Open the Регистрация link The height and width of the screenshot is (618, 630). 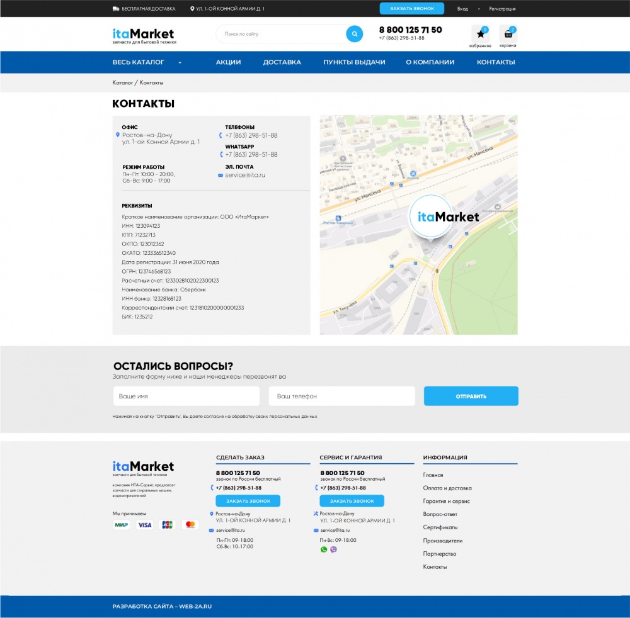tap(502, 9)
